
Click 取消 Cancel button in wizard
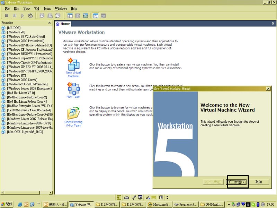point(259,182)
